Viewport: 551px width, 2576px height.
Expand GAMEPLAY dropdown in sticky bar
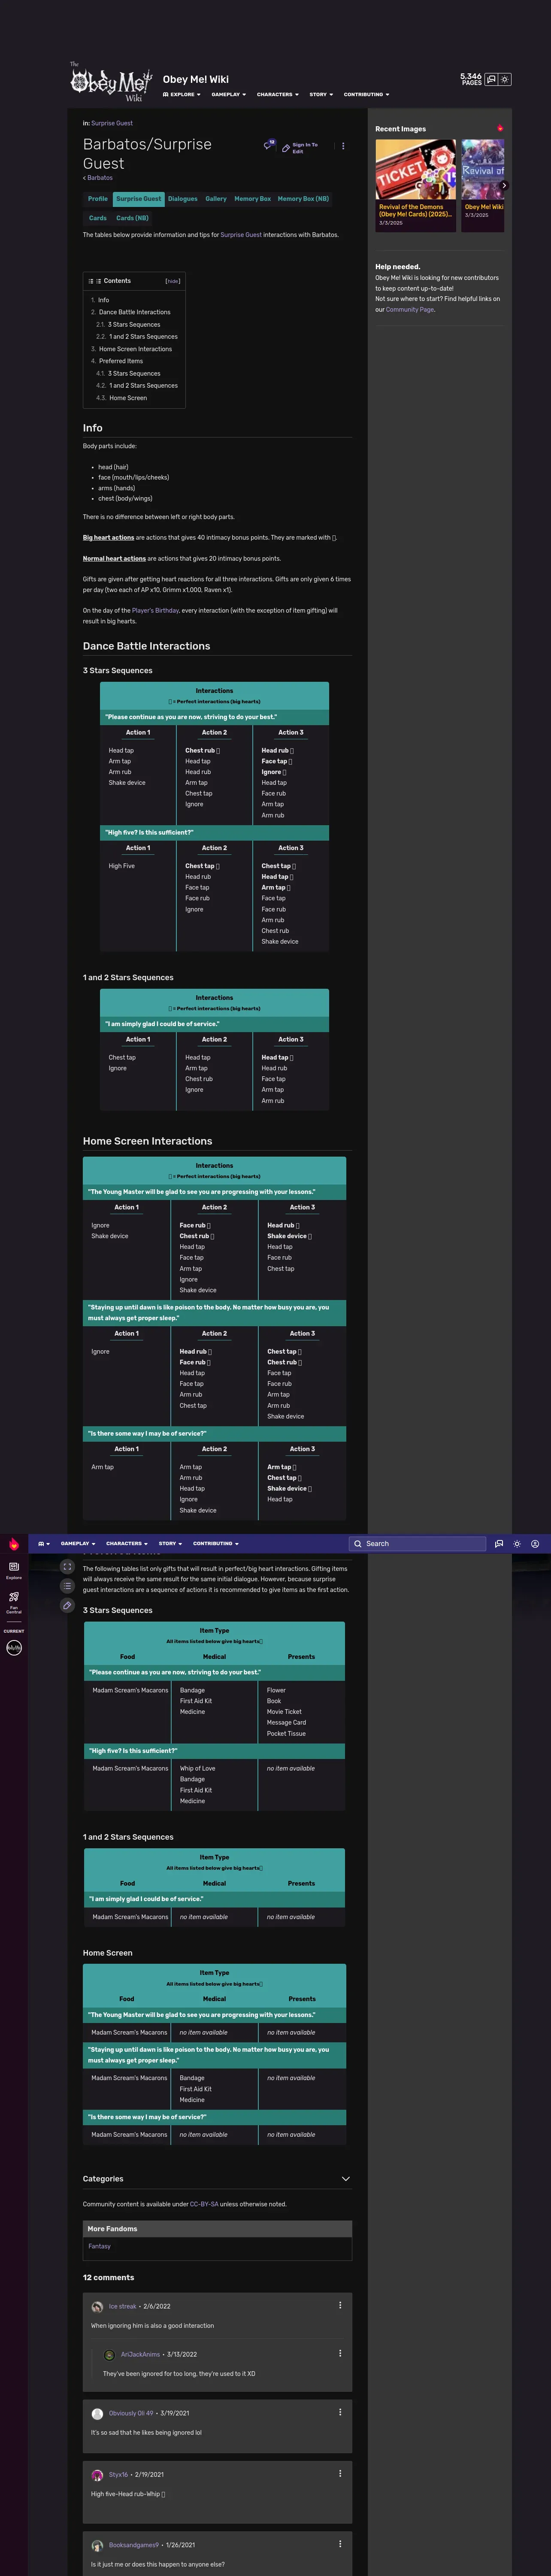pyautogui.click(x=78, y=1543)
